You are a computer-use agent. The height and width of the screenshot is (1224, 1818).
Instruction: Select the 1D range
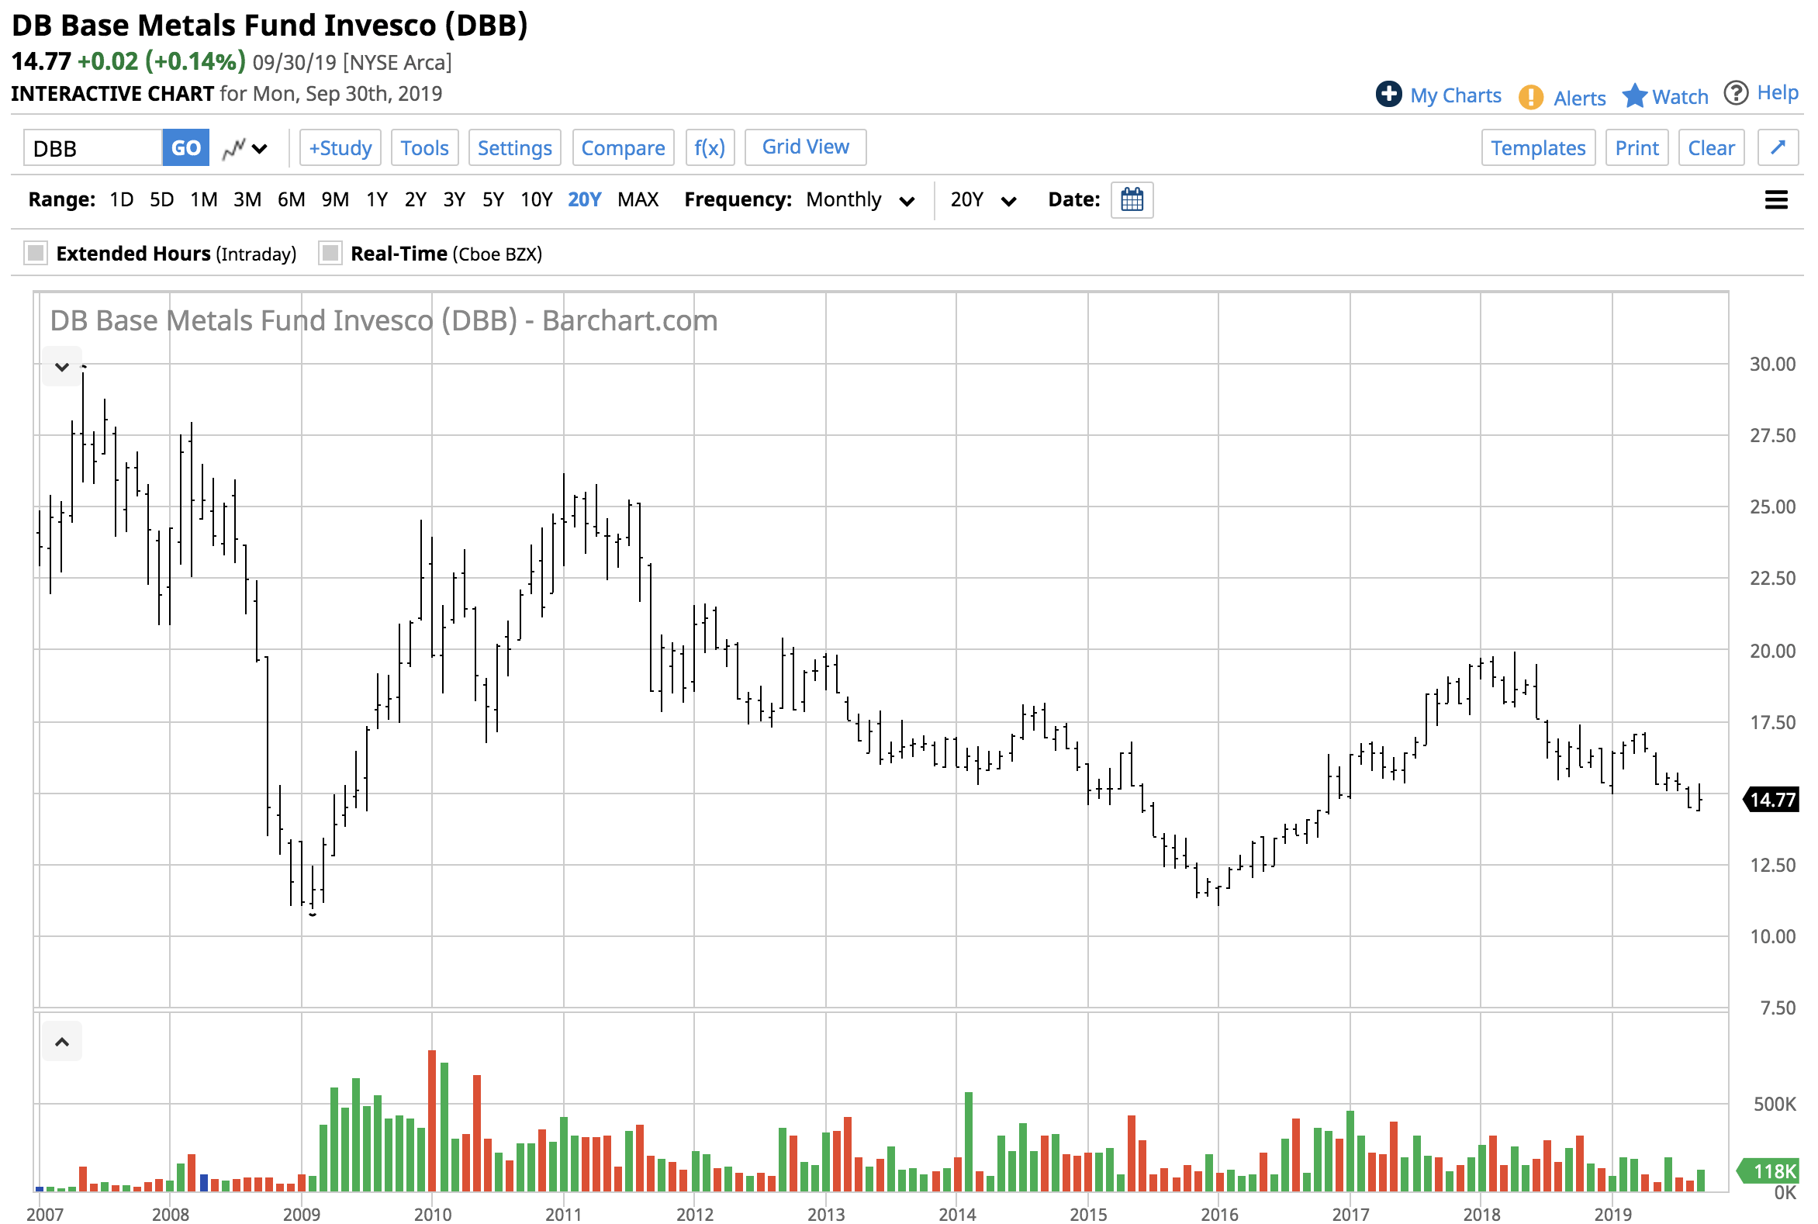[x=121, y=200]
